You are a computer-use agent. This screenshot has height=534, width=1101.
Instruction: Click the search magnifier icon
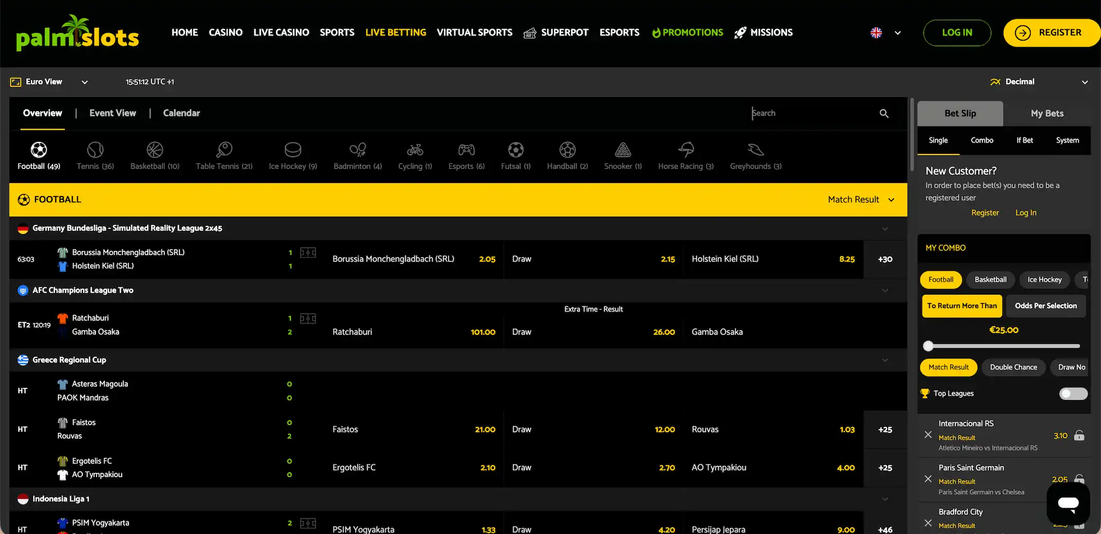click(x=884, y=113)
